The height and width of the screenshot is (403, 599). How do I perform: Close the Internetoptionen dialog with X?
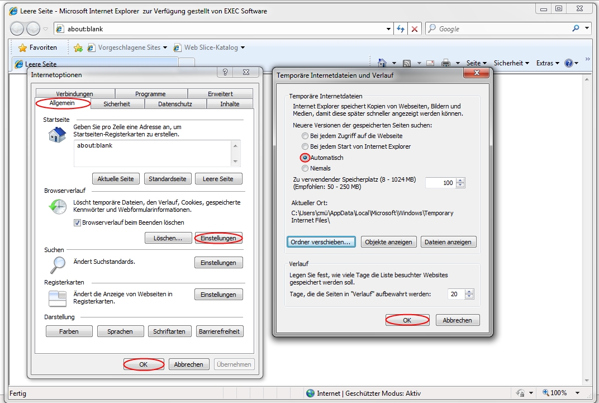click(x=246, y=72)
